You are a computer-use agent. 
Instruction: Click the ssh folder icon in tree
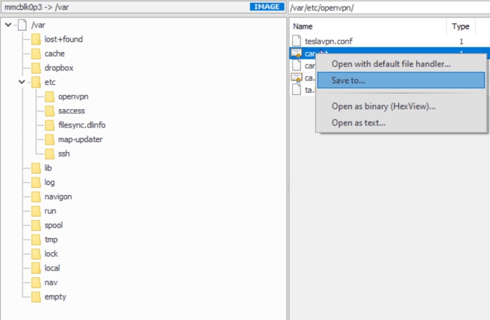click(x=49, y=154)
